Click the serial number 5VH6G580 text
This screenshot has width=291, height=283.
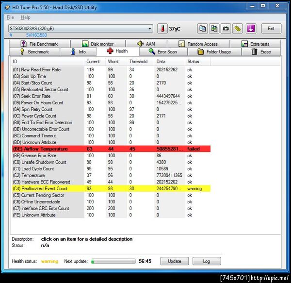click(36, 35)
